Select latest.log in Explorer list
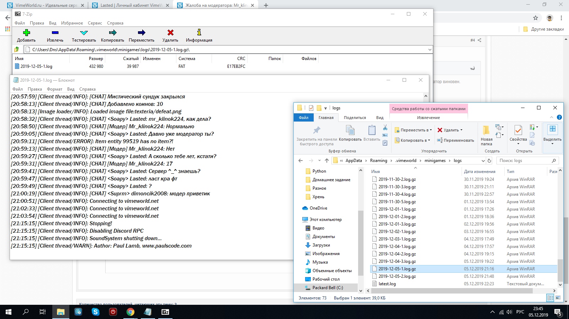The height and width of the screenshot is (319, 569). click(x=387, y=284)
